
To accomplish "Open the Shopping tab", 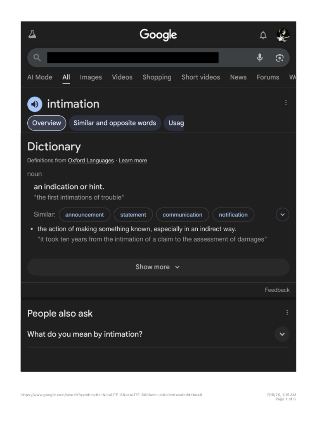I will pos(157,77).
